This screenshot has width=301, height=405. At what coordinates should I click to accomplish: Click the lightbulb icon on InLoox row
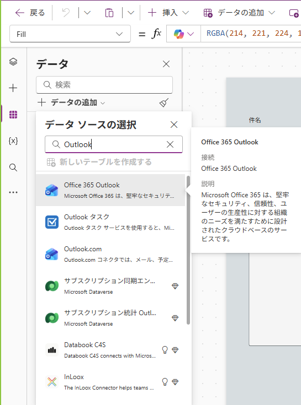[165, 382]
